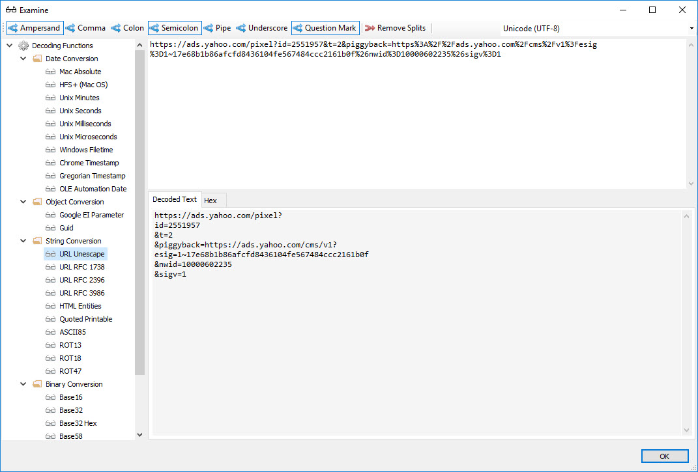Click the glasses icon beside ROT13
Image resolution: width=698 pixels, height=472 pixels.
pos(51,345)
